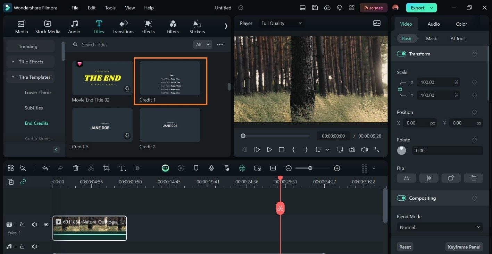Select the End Credits category

click(36, 123)
